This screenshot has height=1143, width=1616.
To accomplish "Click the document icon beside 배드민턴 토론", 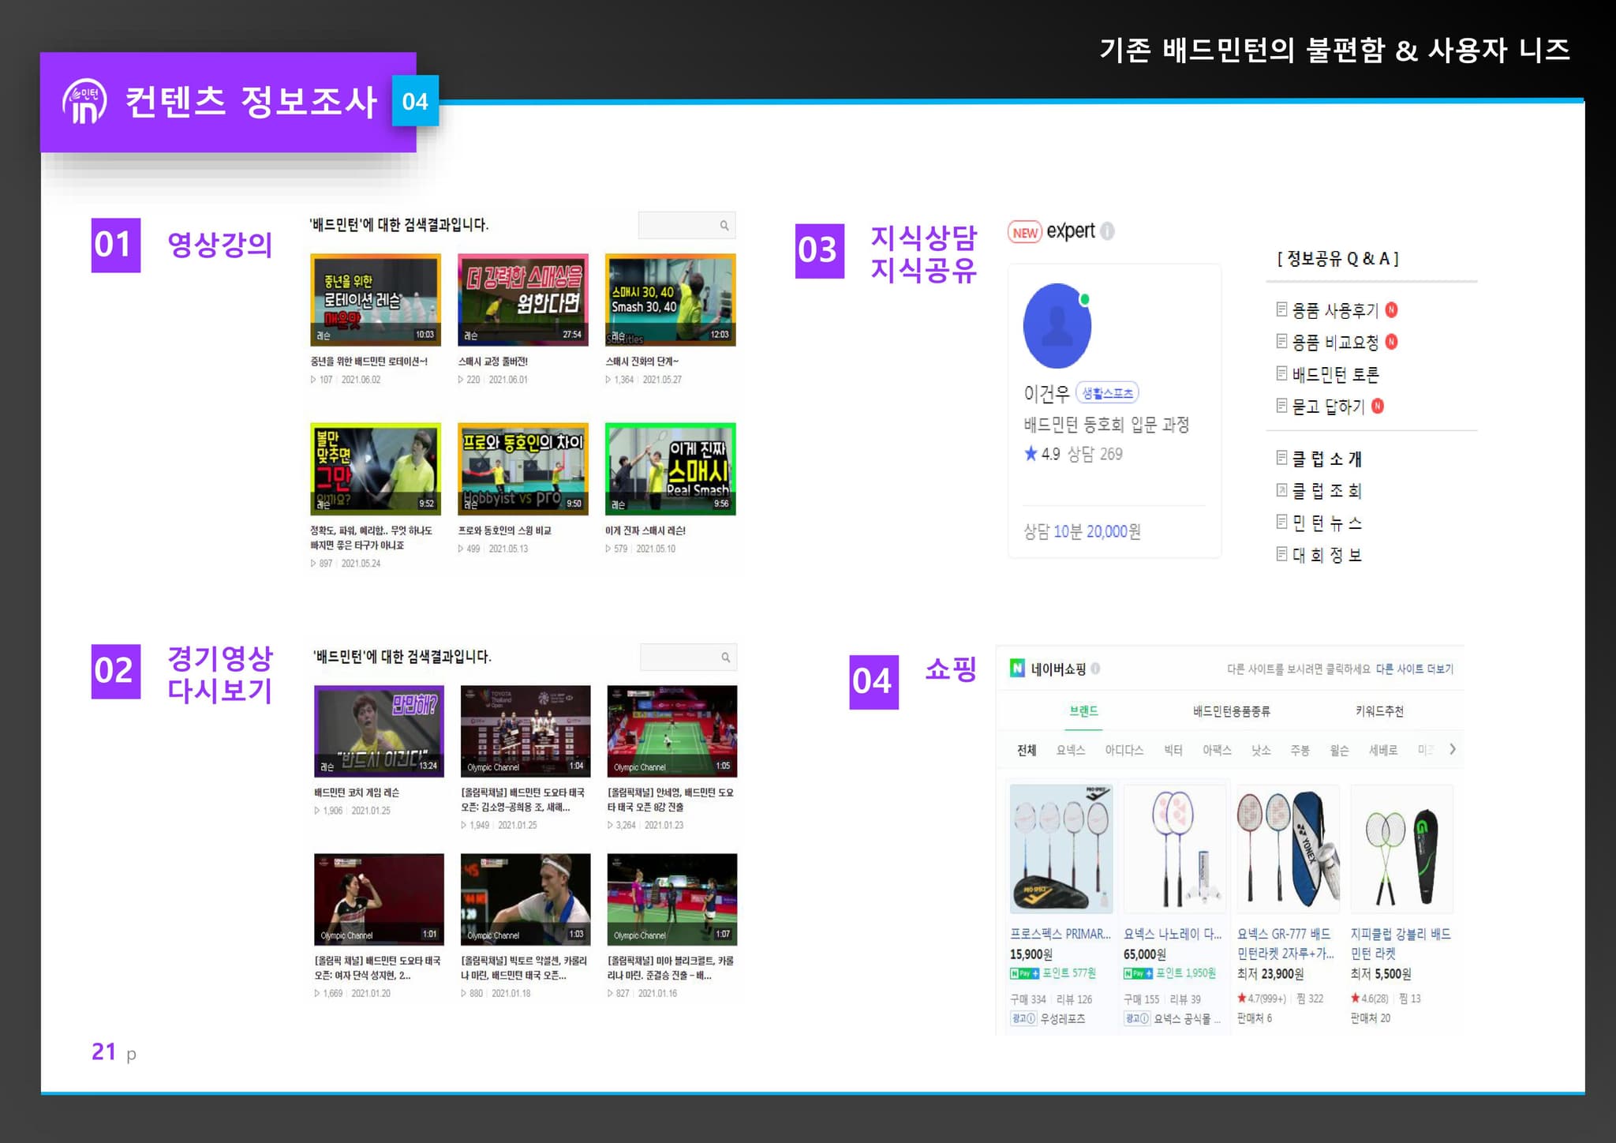I will [1281, 373].
